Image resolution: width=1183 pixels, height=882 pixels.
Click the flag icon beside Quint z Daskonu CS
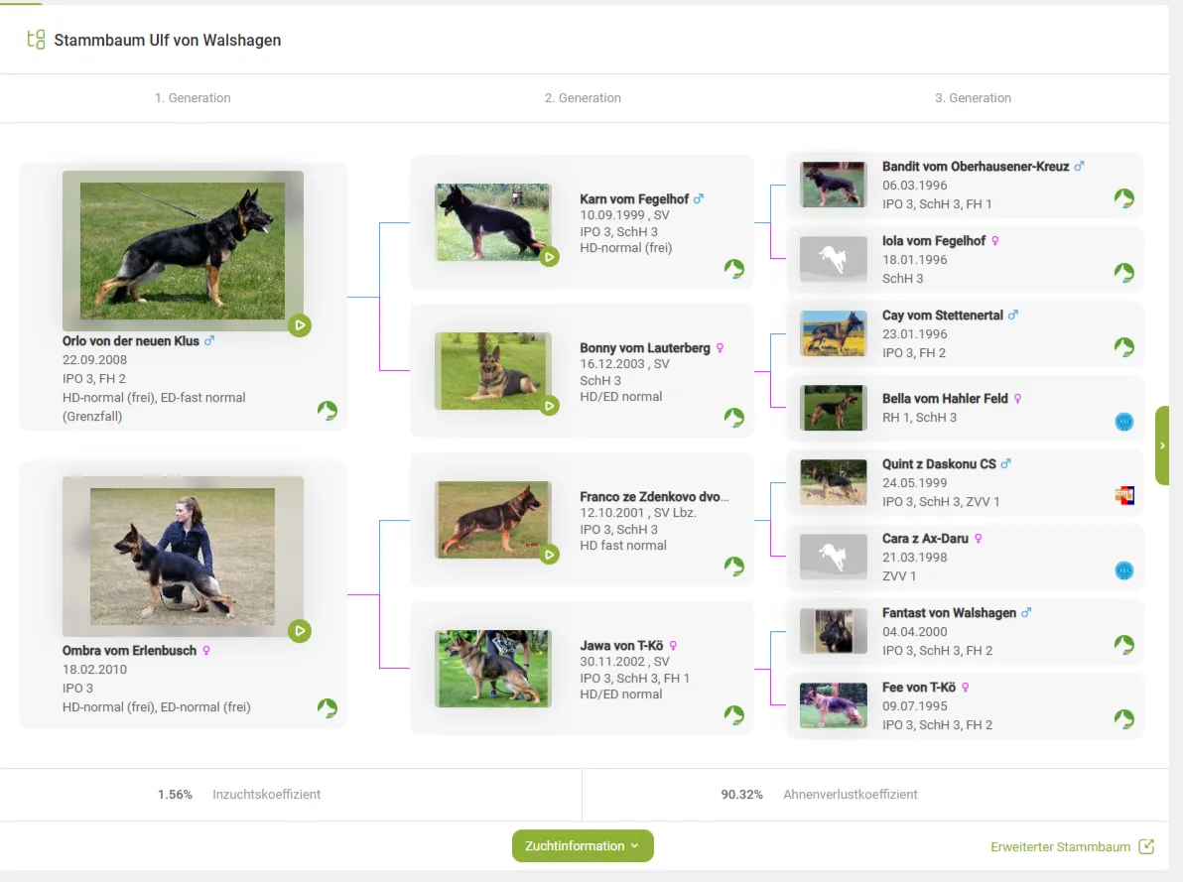(1123, 496)
